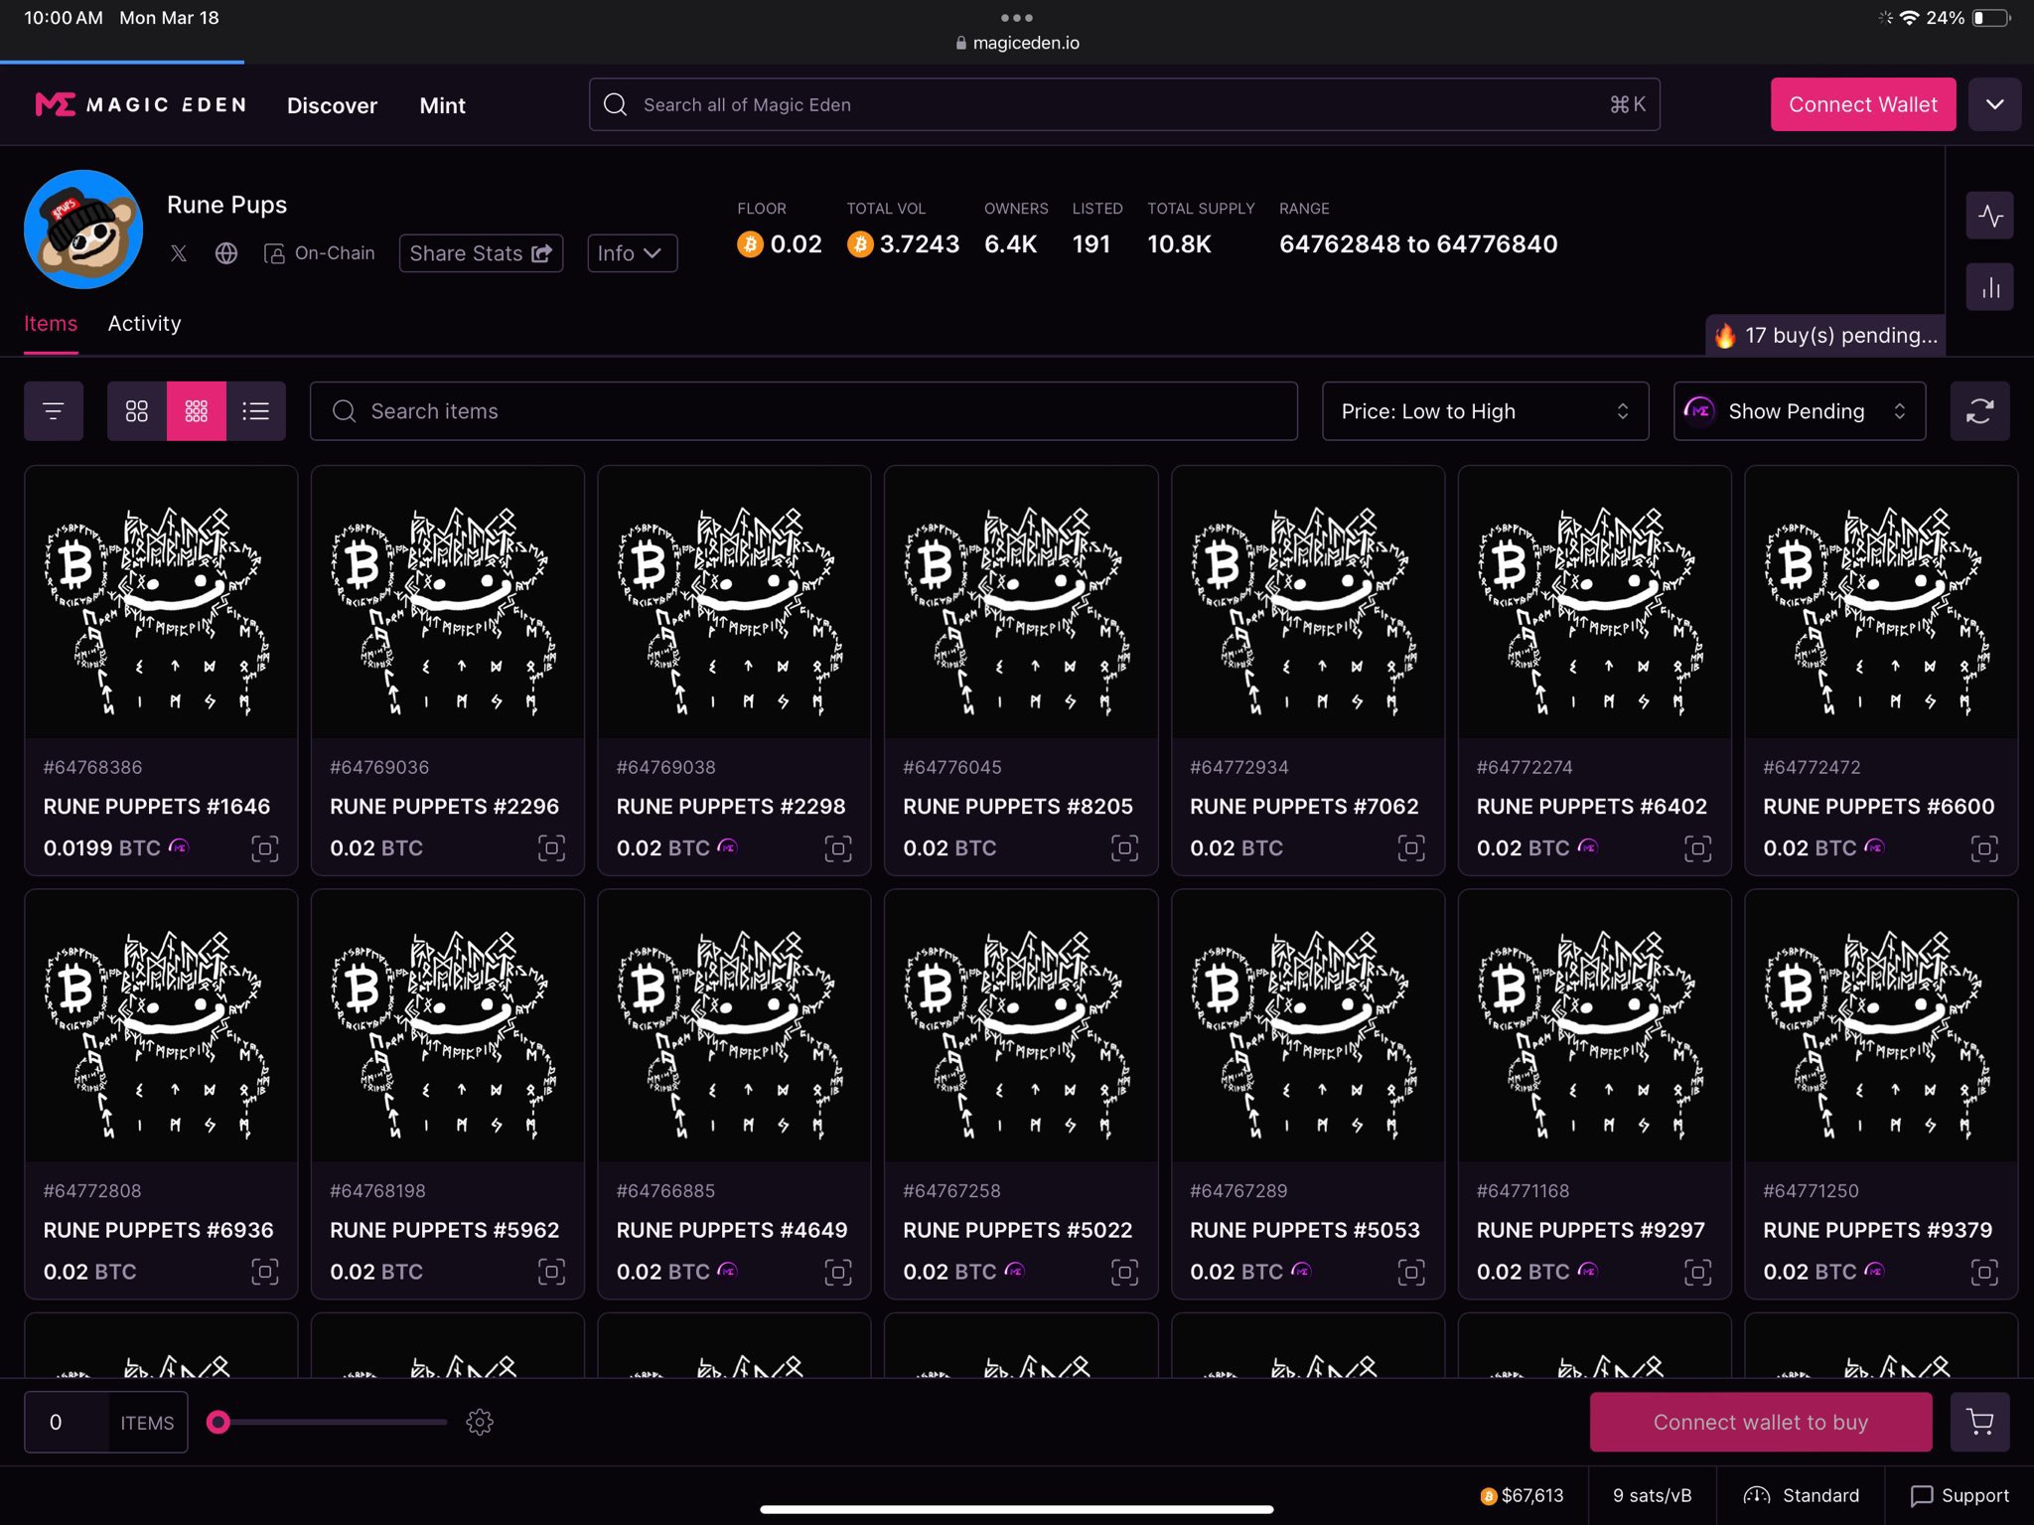
Task: Open the filters panel icon
Action: [54, 411]
